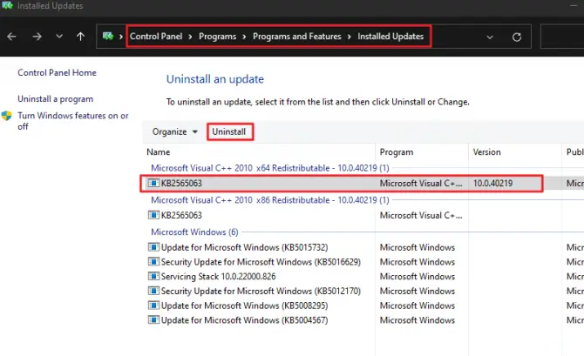584x356 pixels.
Task: Refresh the Installed Updates list
Action: point(517,37)
